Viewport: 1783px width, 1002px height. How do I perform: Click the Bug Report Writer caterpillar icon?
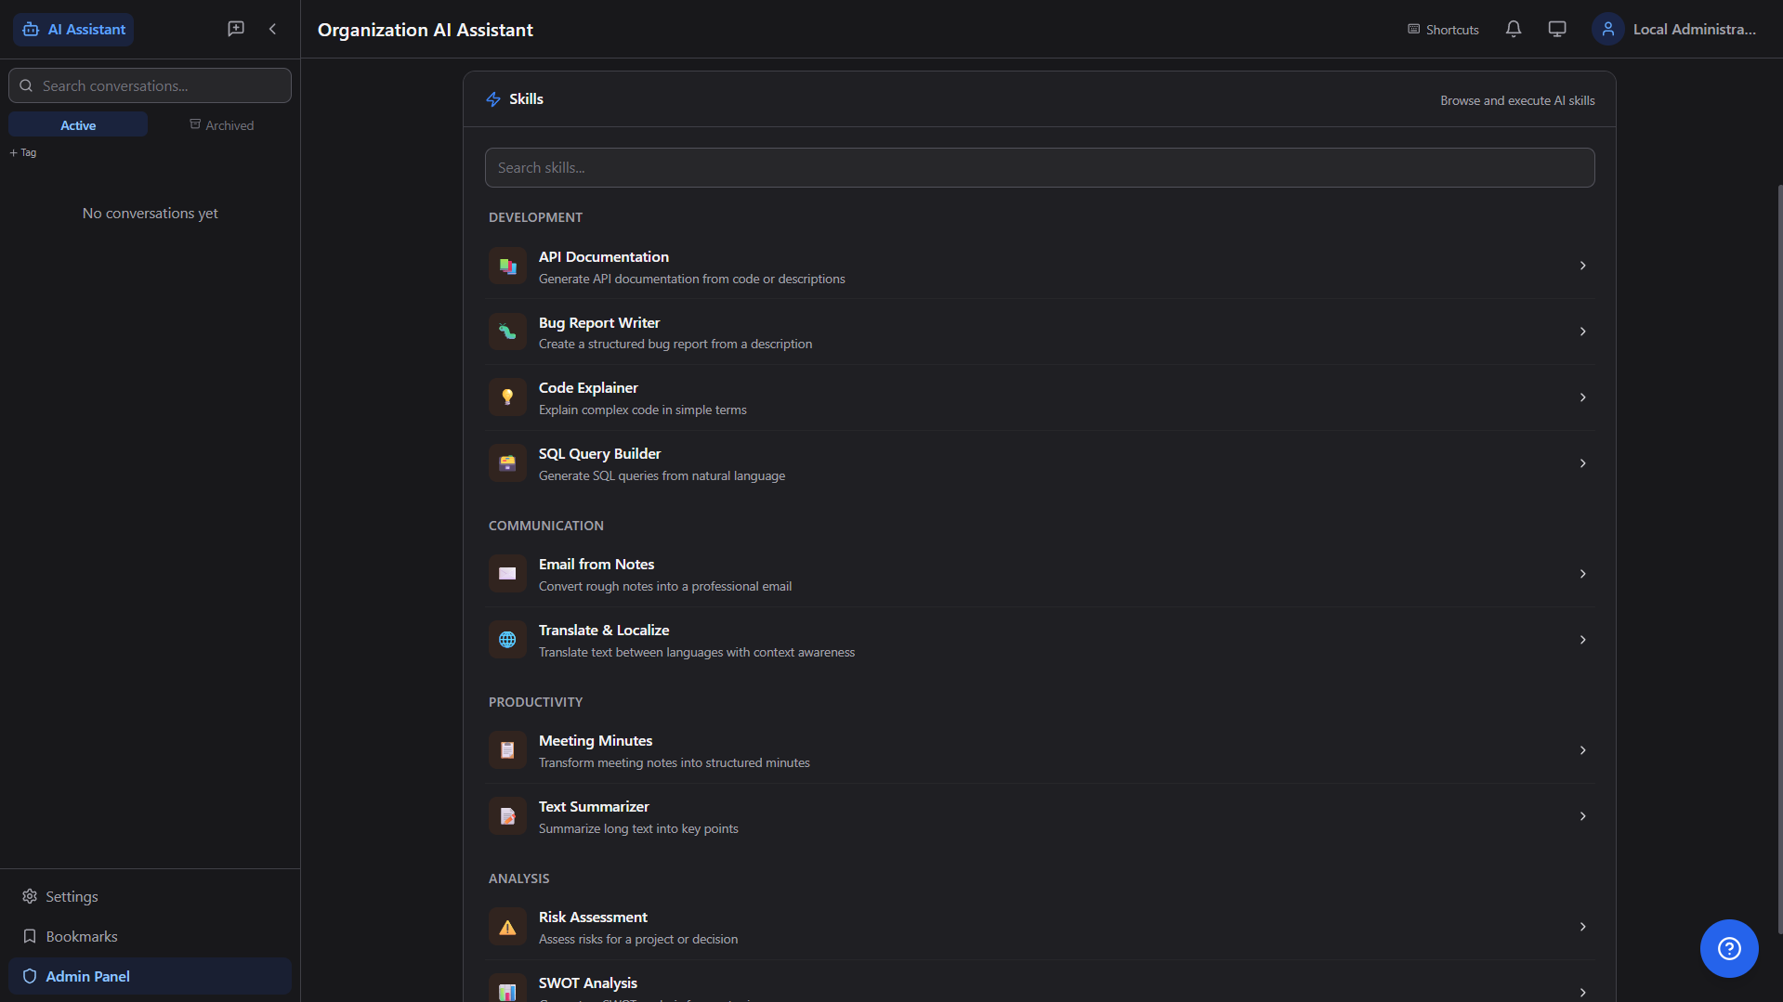507,332
